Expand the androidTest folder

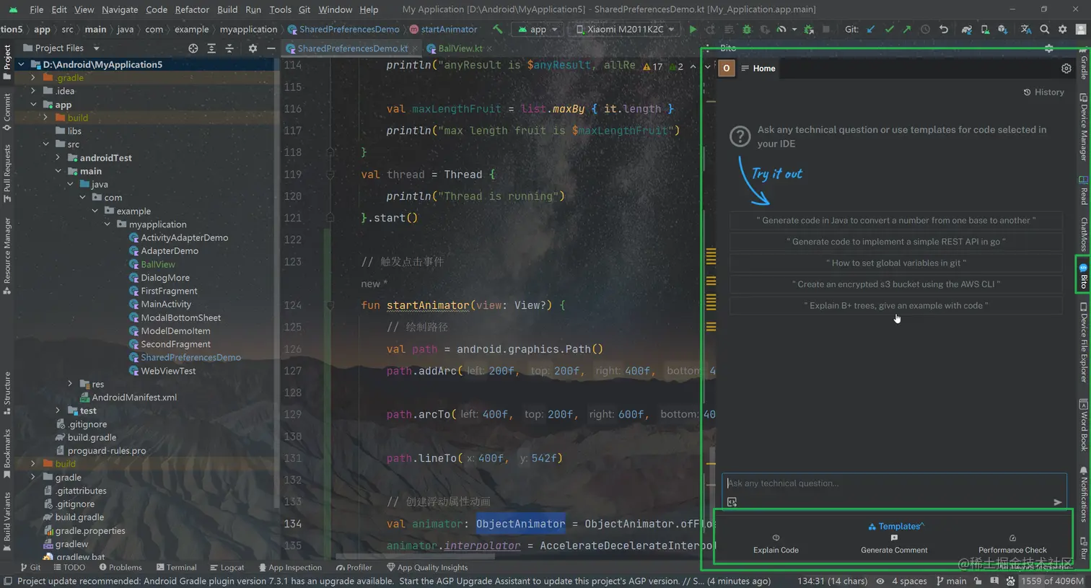point(58,158)
